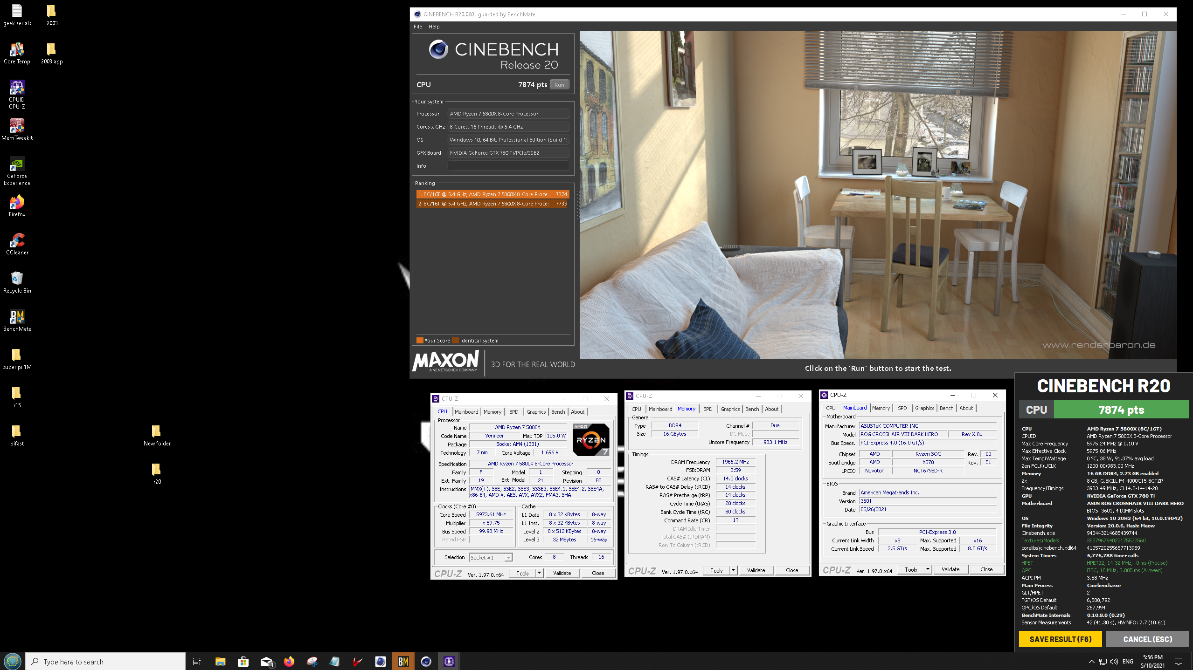Select the super pi 1M folder
Image resolution: width=1193 pixels, height=670 pixels.
tap(17, 358)
